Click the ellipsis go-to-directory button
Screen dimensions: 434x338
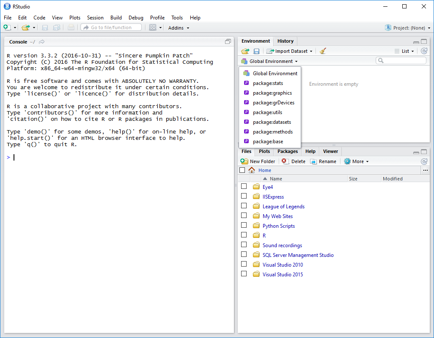[x=426, y=170]
